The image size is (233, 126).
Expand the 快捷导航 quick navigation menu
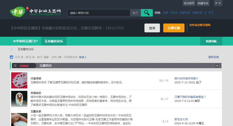211,41
